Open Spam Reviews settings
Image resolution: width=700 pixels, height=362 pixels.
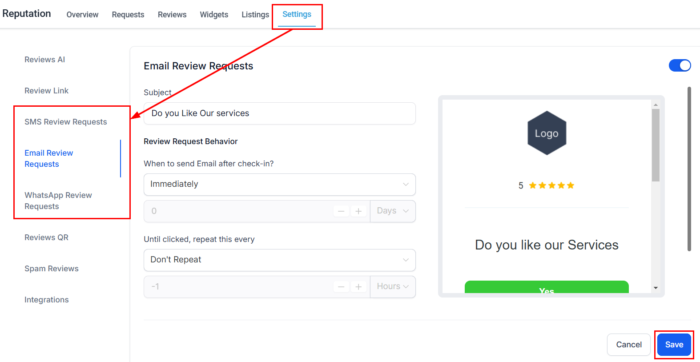click(x=52, y=269)
